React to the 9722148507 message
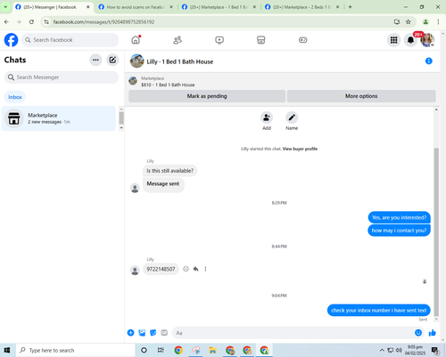The width and height of the screenshot is (446, 357). click(x=186, y=269)
